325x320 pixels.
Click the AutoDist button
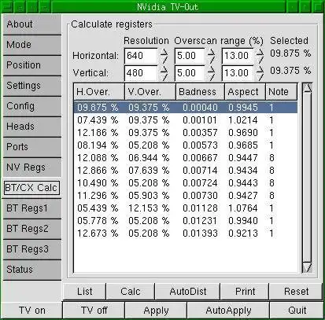187,292
